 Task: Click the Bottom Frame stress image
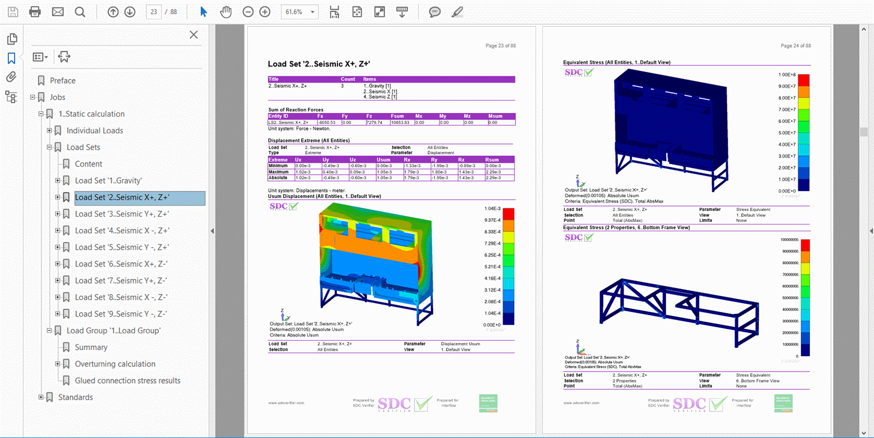coord(680,312)
